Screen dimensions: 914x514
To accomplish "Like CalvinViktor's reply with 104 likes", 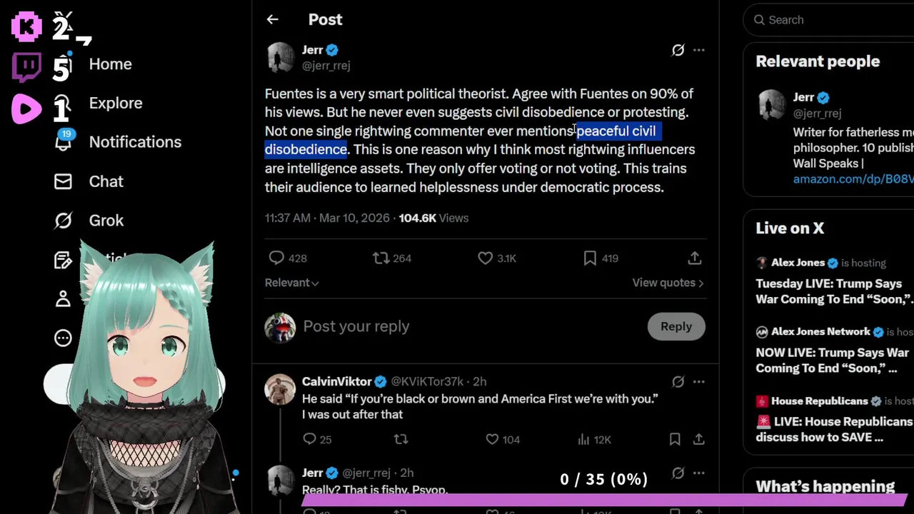I will (x=492, y=440).
